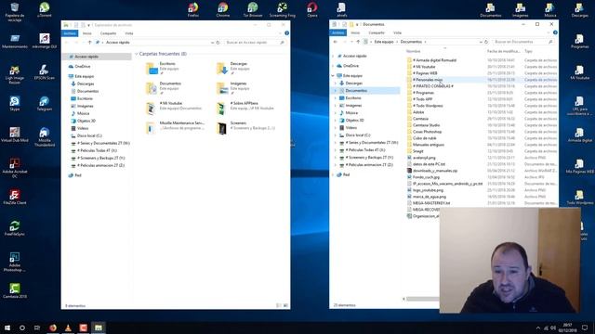Open address history dropdown in the Acceso rápido window

[x=212, y=43]
